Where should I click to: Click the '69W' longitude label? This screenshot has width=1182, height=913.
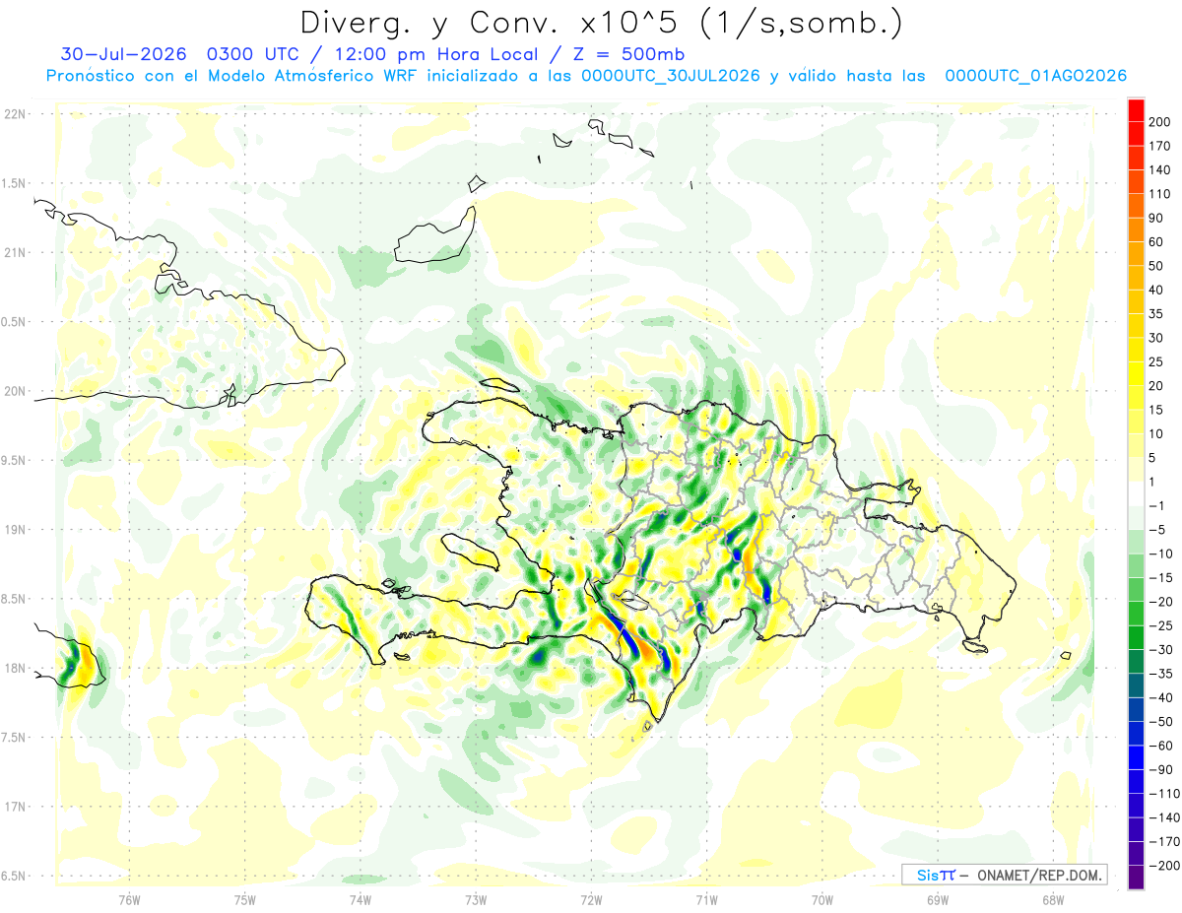tap(938, 900)
